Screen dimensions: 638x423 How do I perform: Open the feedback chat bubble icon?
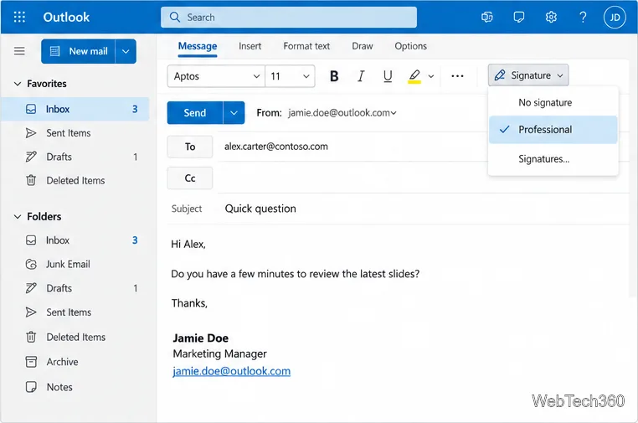tap(519, 17)
